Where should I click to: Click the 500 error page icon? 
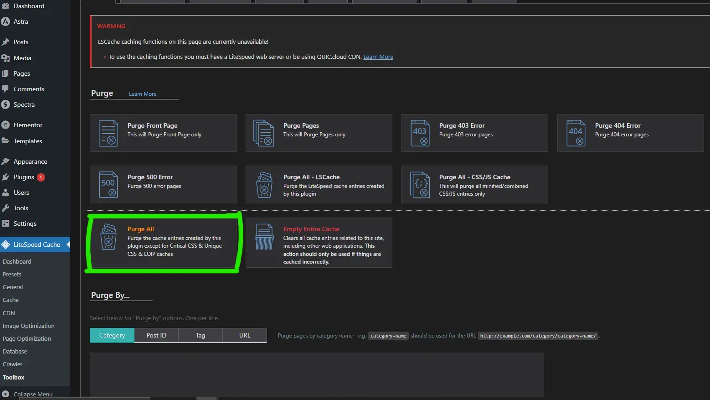pyautogui.click(x=108, y=184)
